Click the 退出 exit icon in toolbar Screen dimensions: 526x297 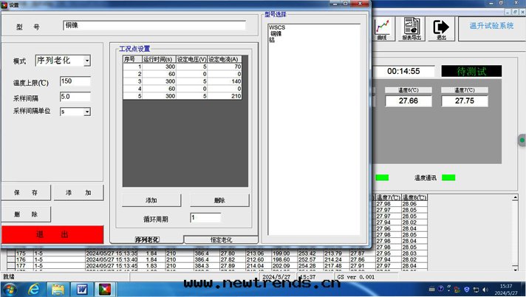tap(441, 28)
